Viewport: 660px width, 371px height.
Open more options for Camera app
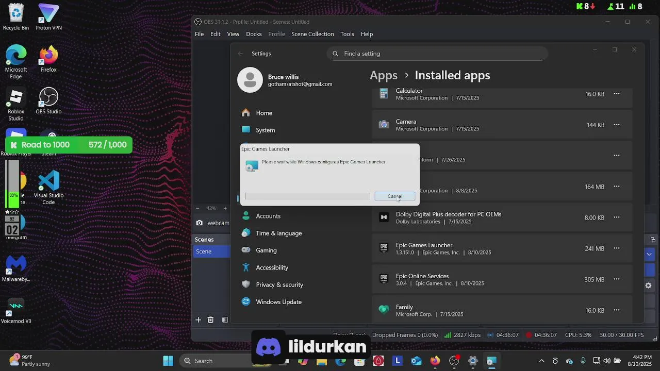616,125
